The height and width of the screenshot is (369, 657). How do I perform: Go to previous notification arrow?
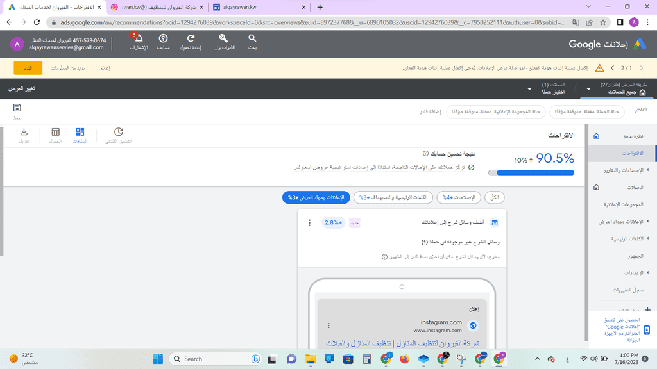pos(613,68)
